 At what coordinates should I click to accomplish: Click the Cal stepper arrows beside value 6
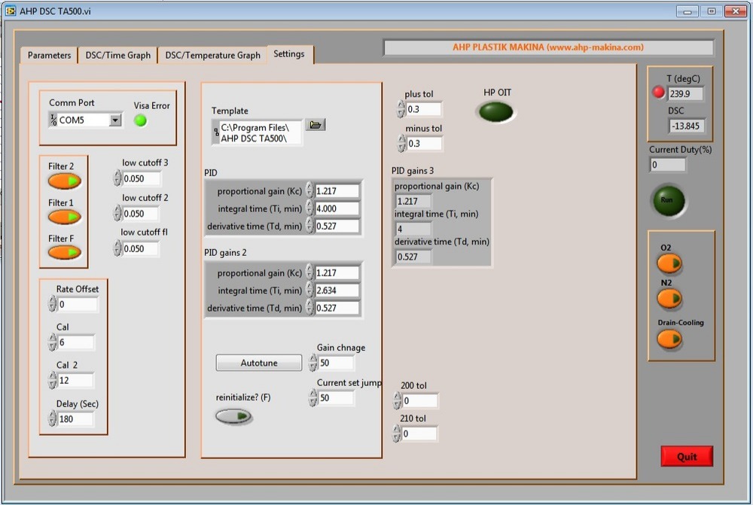[53, 342]
